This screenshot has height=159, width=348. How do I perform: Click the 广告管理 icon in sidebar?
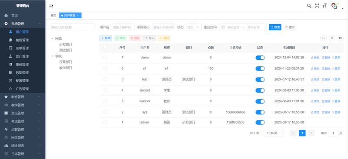click(x=10, y=89)
